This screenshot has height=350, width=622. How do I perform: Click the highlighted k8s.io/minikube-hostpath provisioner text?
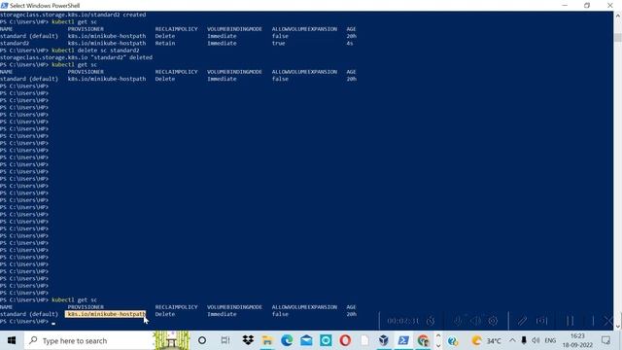pos(106,314)
